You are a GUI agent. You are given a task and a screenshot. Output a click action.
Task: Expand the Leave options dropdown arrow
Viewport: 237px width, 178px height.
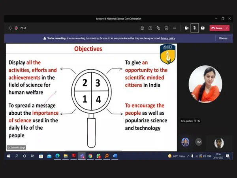(227, 28)
